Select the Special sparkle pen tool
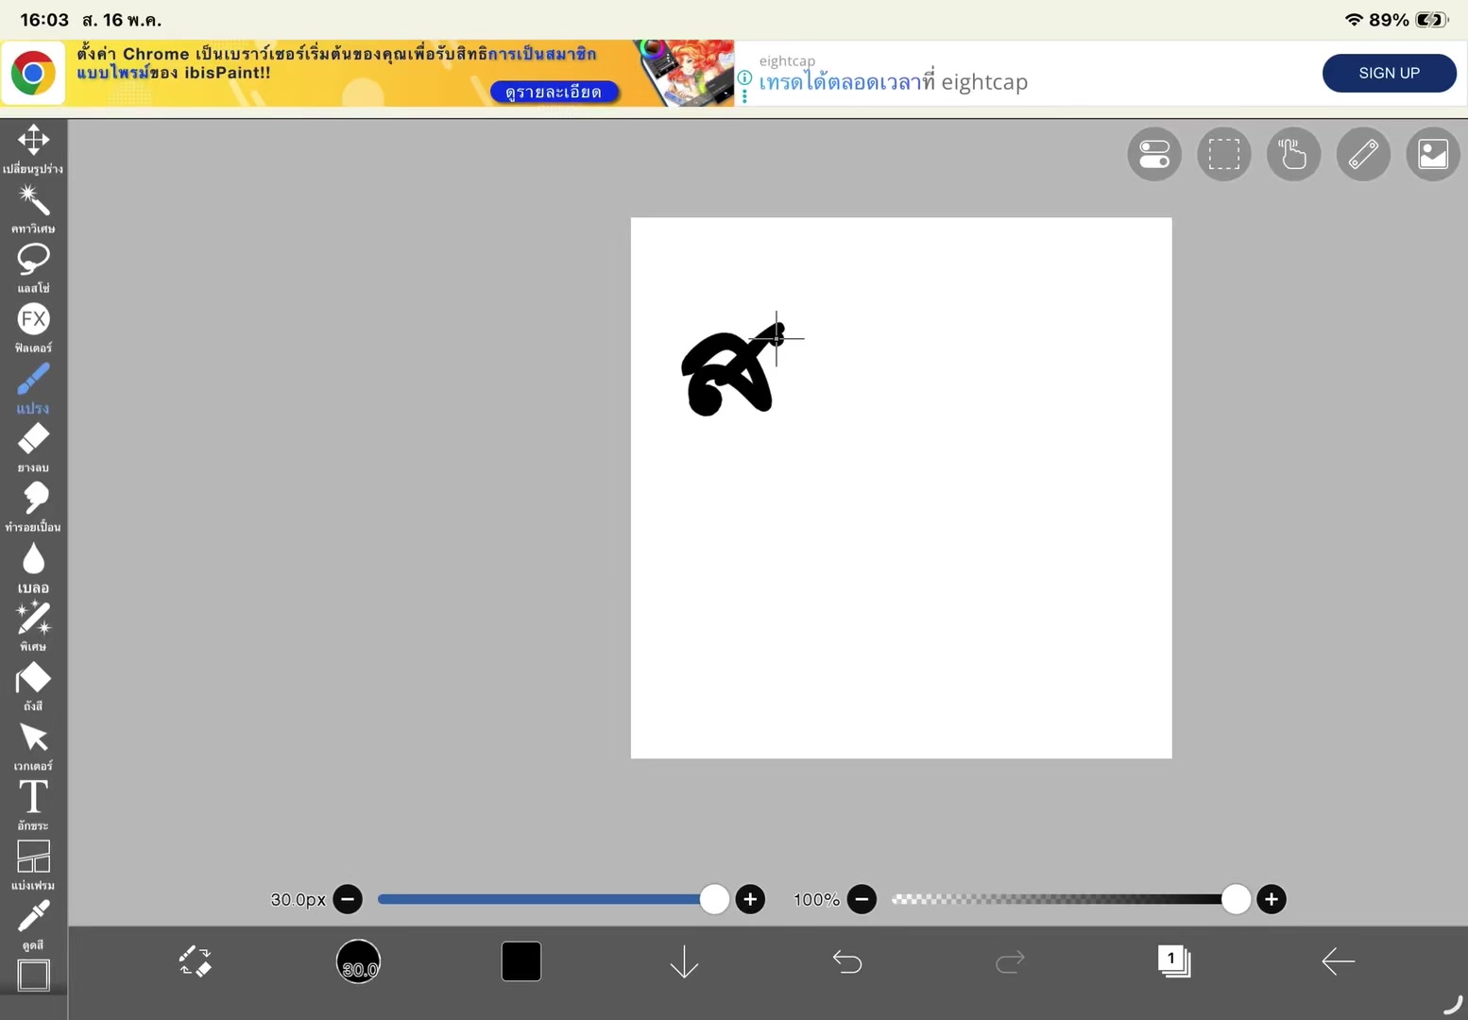This screenshot has height=1020, width=1468. coord(33,626)
